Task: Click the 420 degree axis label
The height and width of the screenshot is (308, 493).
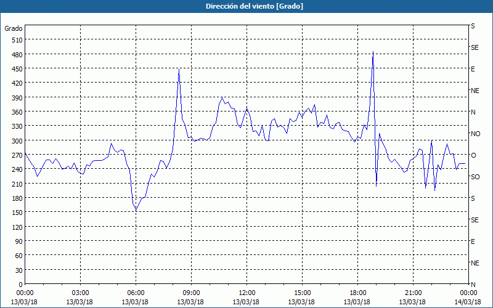Action: pyautogui.click(x=17, y=83)
